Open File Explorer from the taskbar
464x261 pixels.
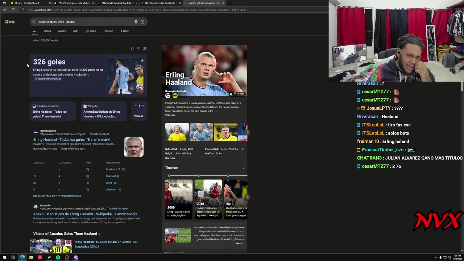tap(31, 258)
